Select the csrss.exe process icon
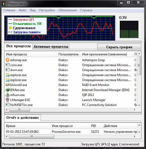Image resolution: width=146 pixels, height=149 pixels. click(8, 65)
